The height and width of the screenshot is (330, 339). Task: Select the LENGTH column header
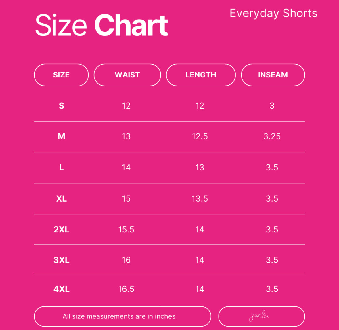point(201,75)
